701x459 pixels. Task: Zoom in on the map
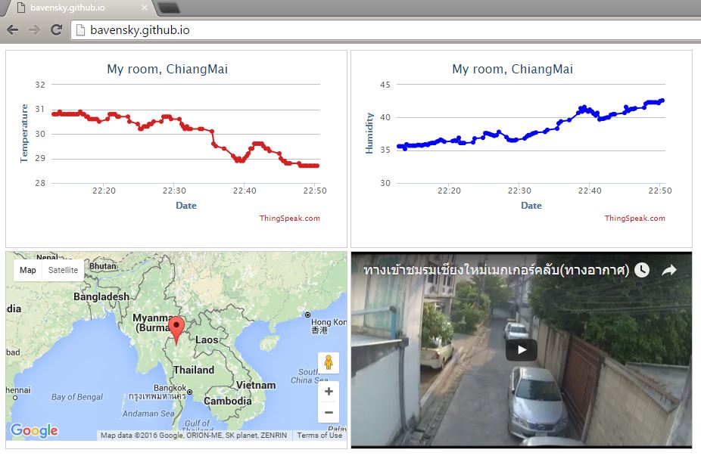click(x=329, y=392)
